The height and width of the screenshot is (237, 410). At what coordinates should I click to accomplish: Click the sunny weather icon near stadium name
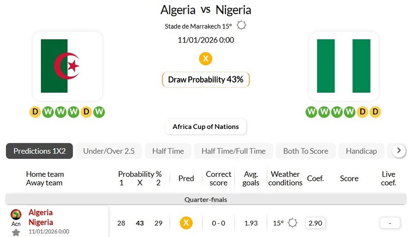241,25
